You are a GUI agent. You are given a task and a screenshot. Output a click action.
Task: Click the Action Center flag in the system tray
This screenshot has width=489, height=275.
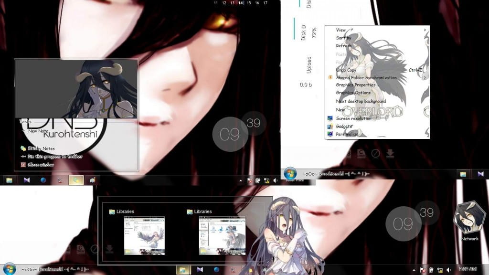(x=249, y=181)
